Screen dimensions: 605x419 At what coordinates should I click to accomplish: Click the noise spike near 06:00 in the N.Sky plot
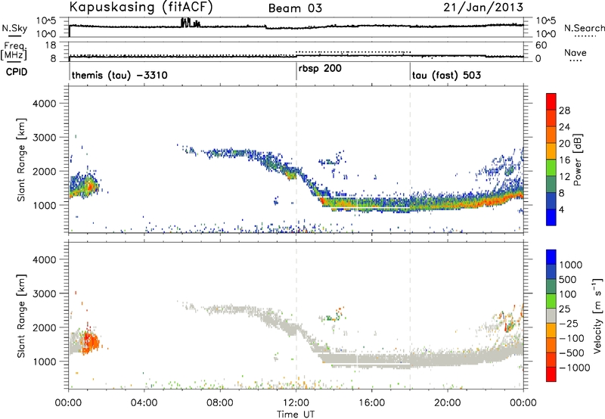[x=186, y=23]
